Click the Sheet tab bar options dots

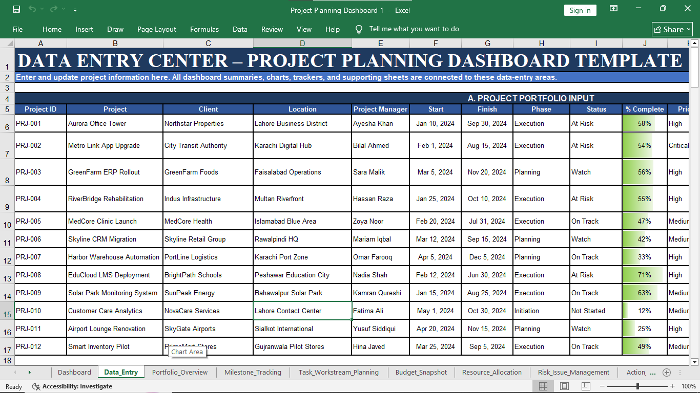coord(680,373)
